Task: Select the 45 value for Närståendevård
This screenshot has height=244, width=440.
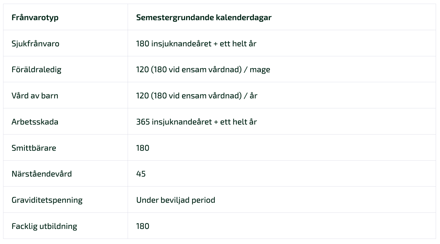Action: pos(141,174)
